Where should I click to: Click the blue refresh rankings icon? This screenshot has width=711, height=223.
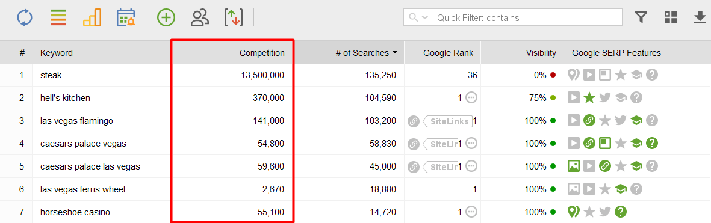(25, 18)
